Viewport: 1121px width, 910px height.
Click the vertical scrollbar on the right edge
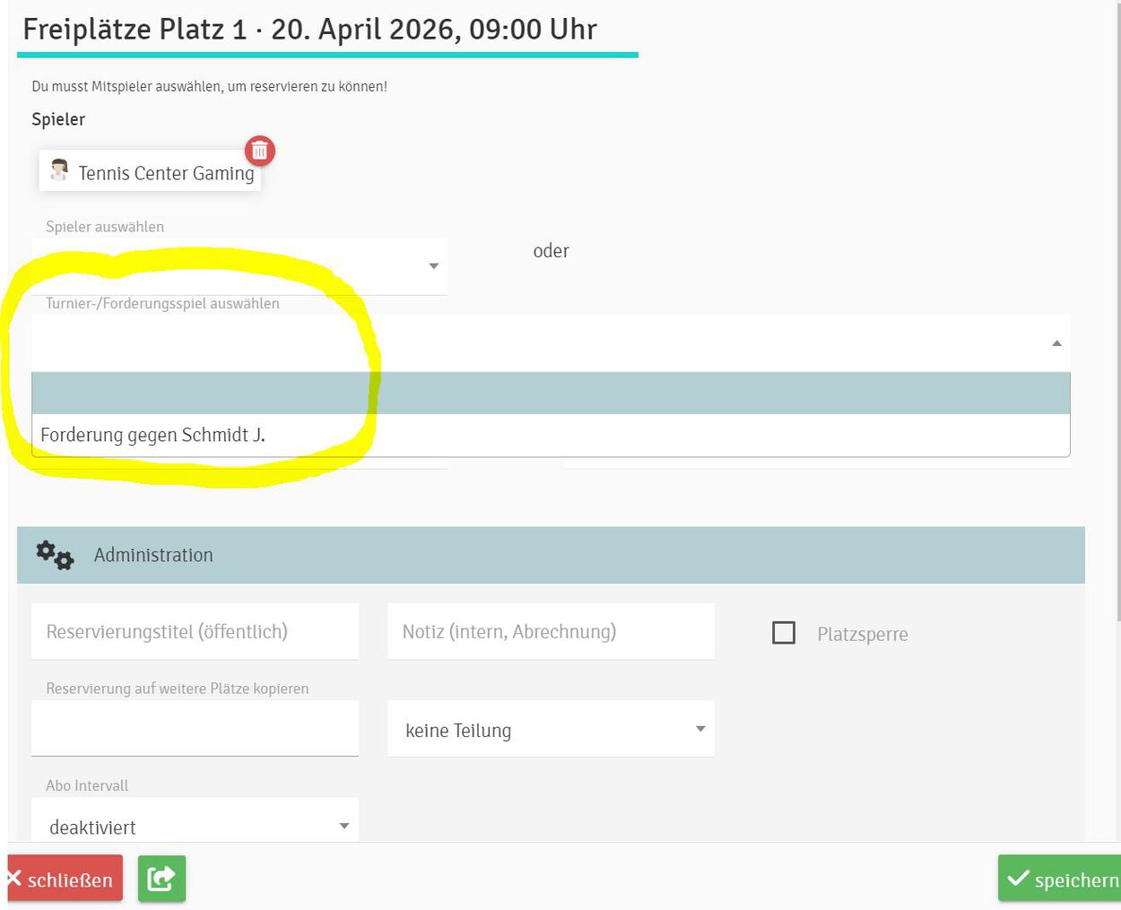click(1117, 314)
